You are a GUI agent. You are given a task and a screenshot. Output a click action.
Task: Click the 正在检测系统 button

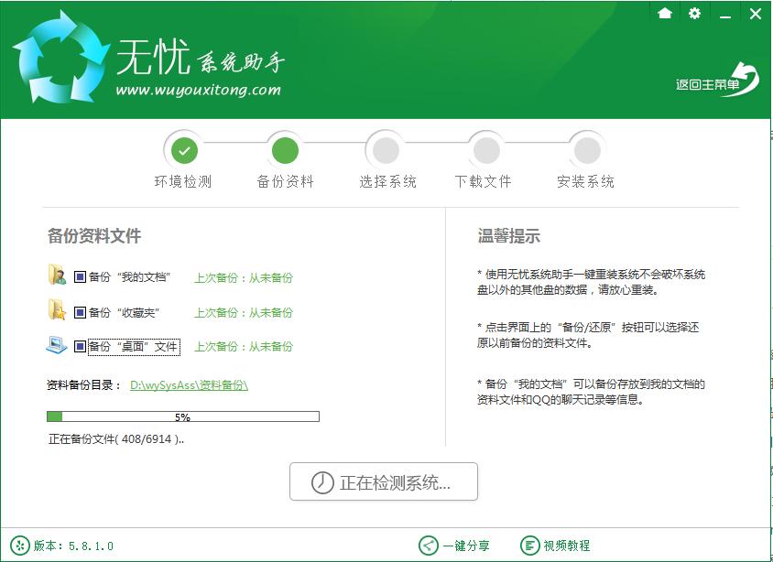(x=384, y=481)
